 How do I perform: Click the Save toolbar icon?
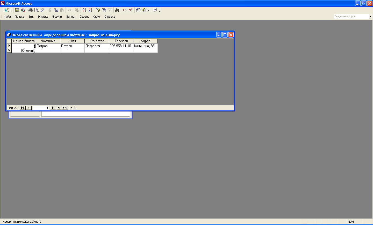(17, 10)
